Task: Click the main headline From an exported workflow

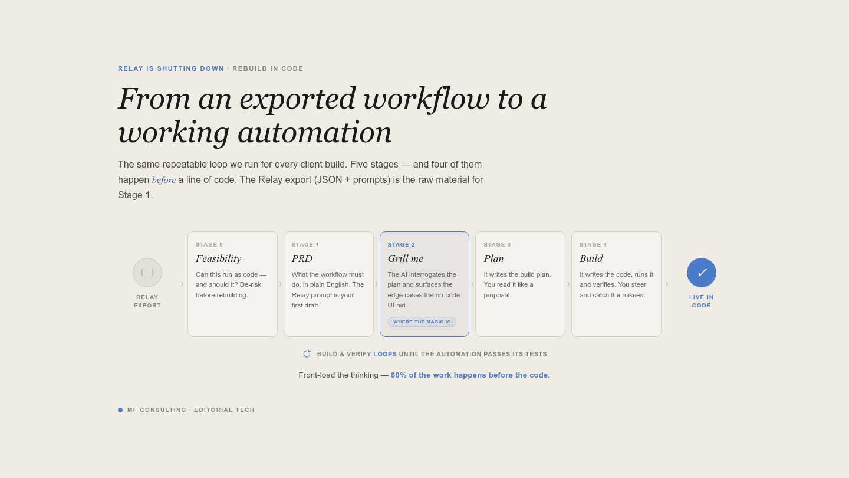Action: (x=333, y=115)
